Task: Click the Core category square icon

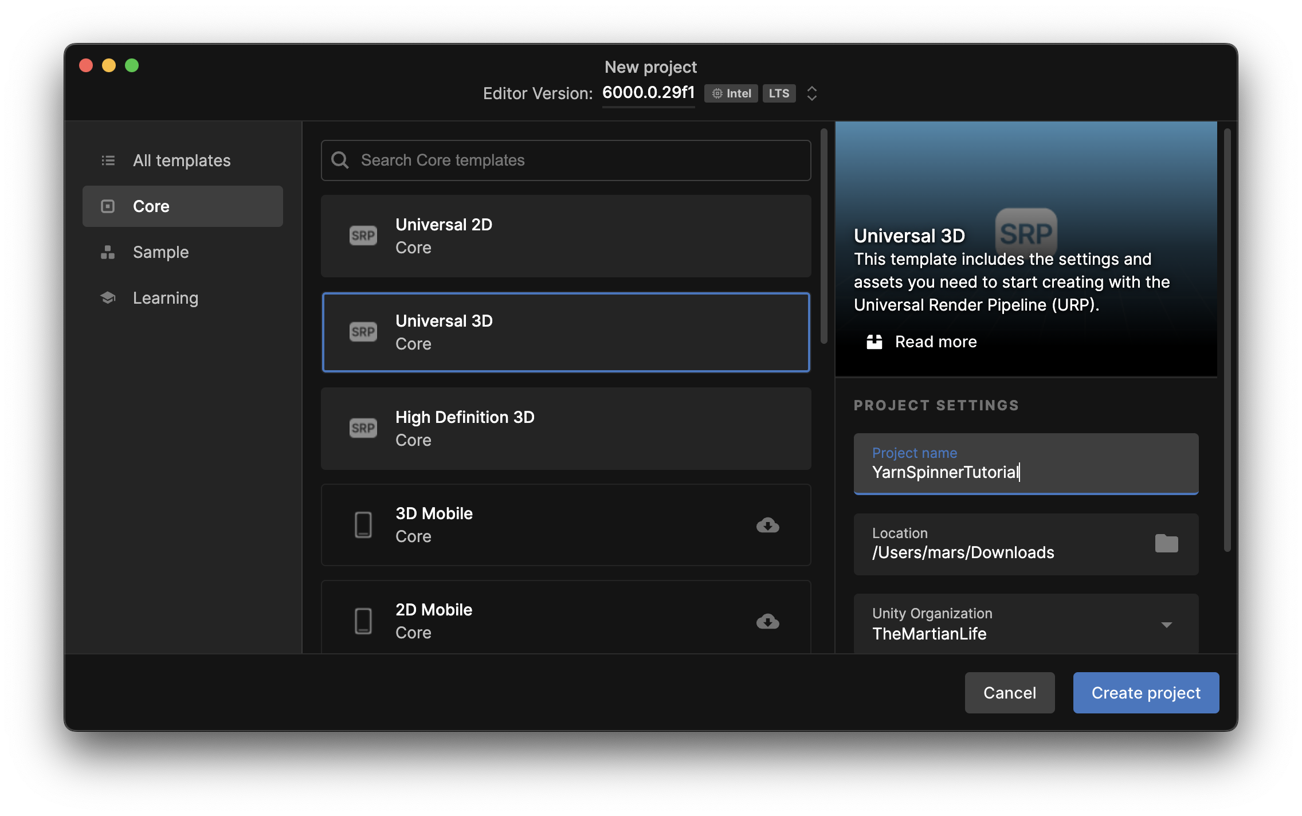Action: coord(108,206)
